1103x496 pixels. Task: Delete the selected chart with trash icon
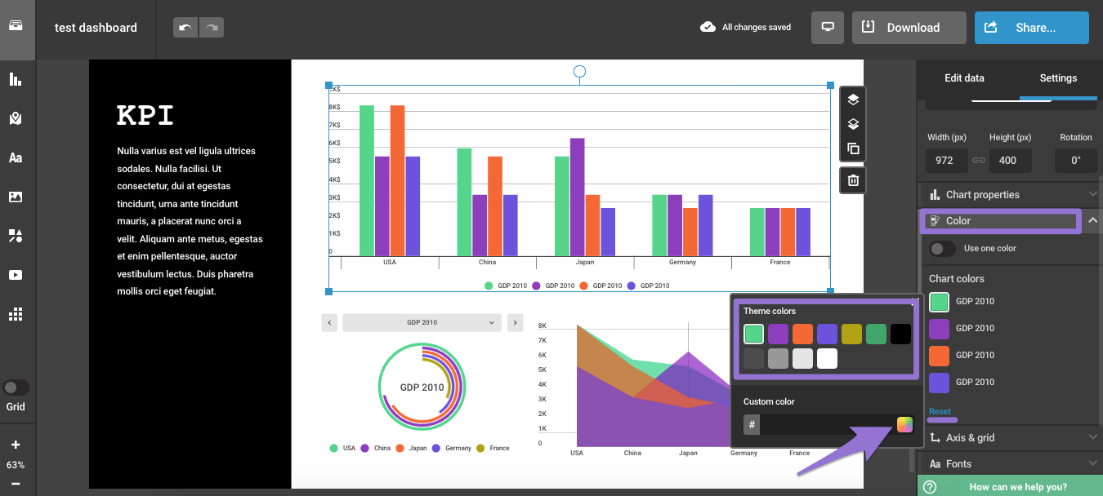(x=853, y=180)
